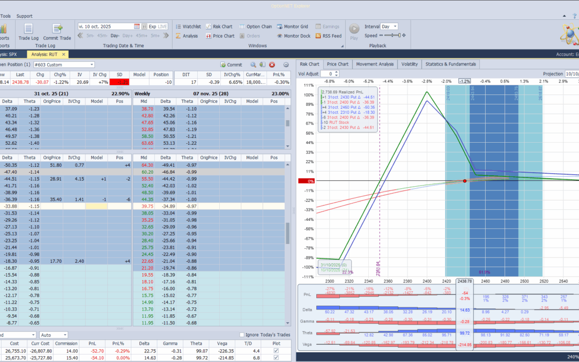Open the Monitor Grid window
This screenshot has height=362, width=579.
(293, 27)
